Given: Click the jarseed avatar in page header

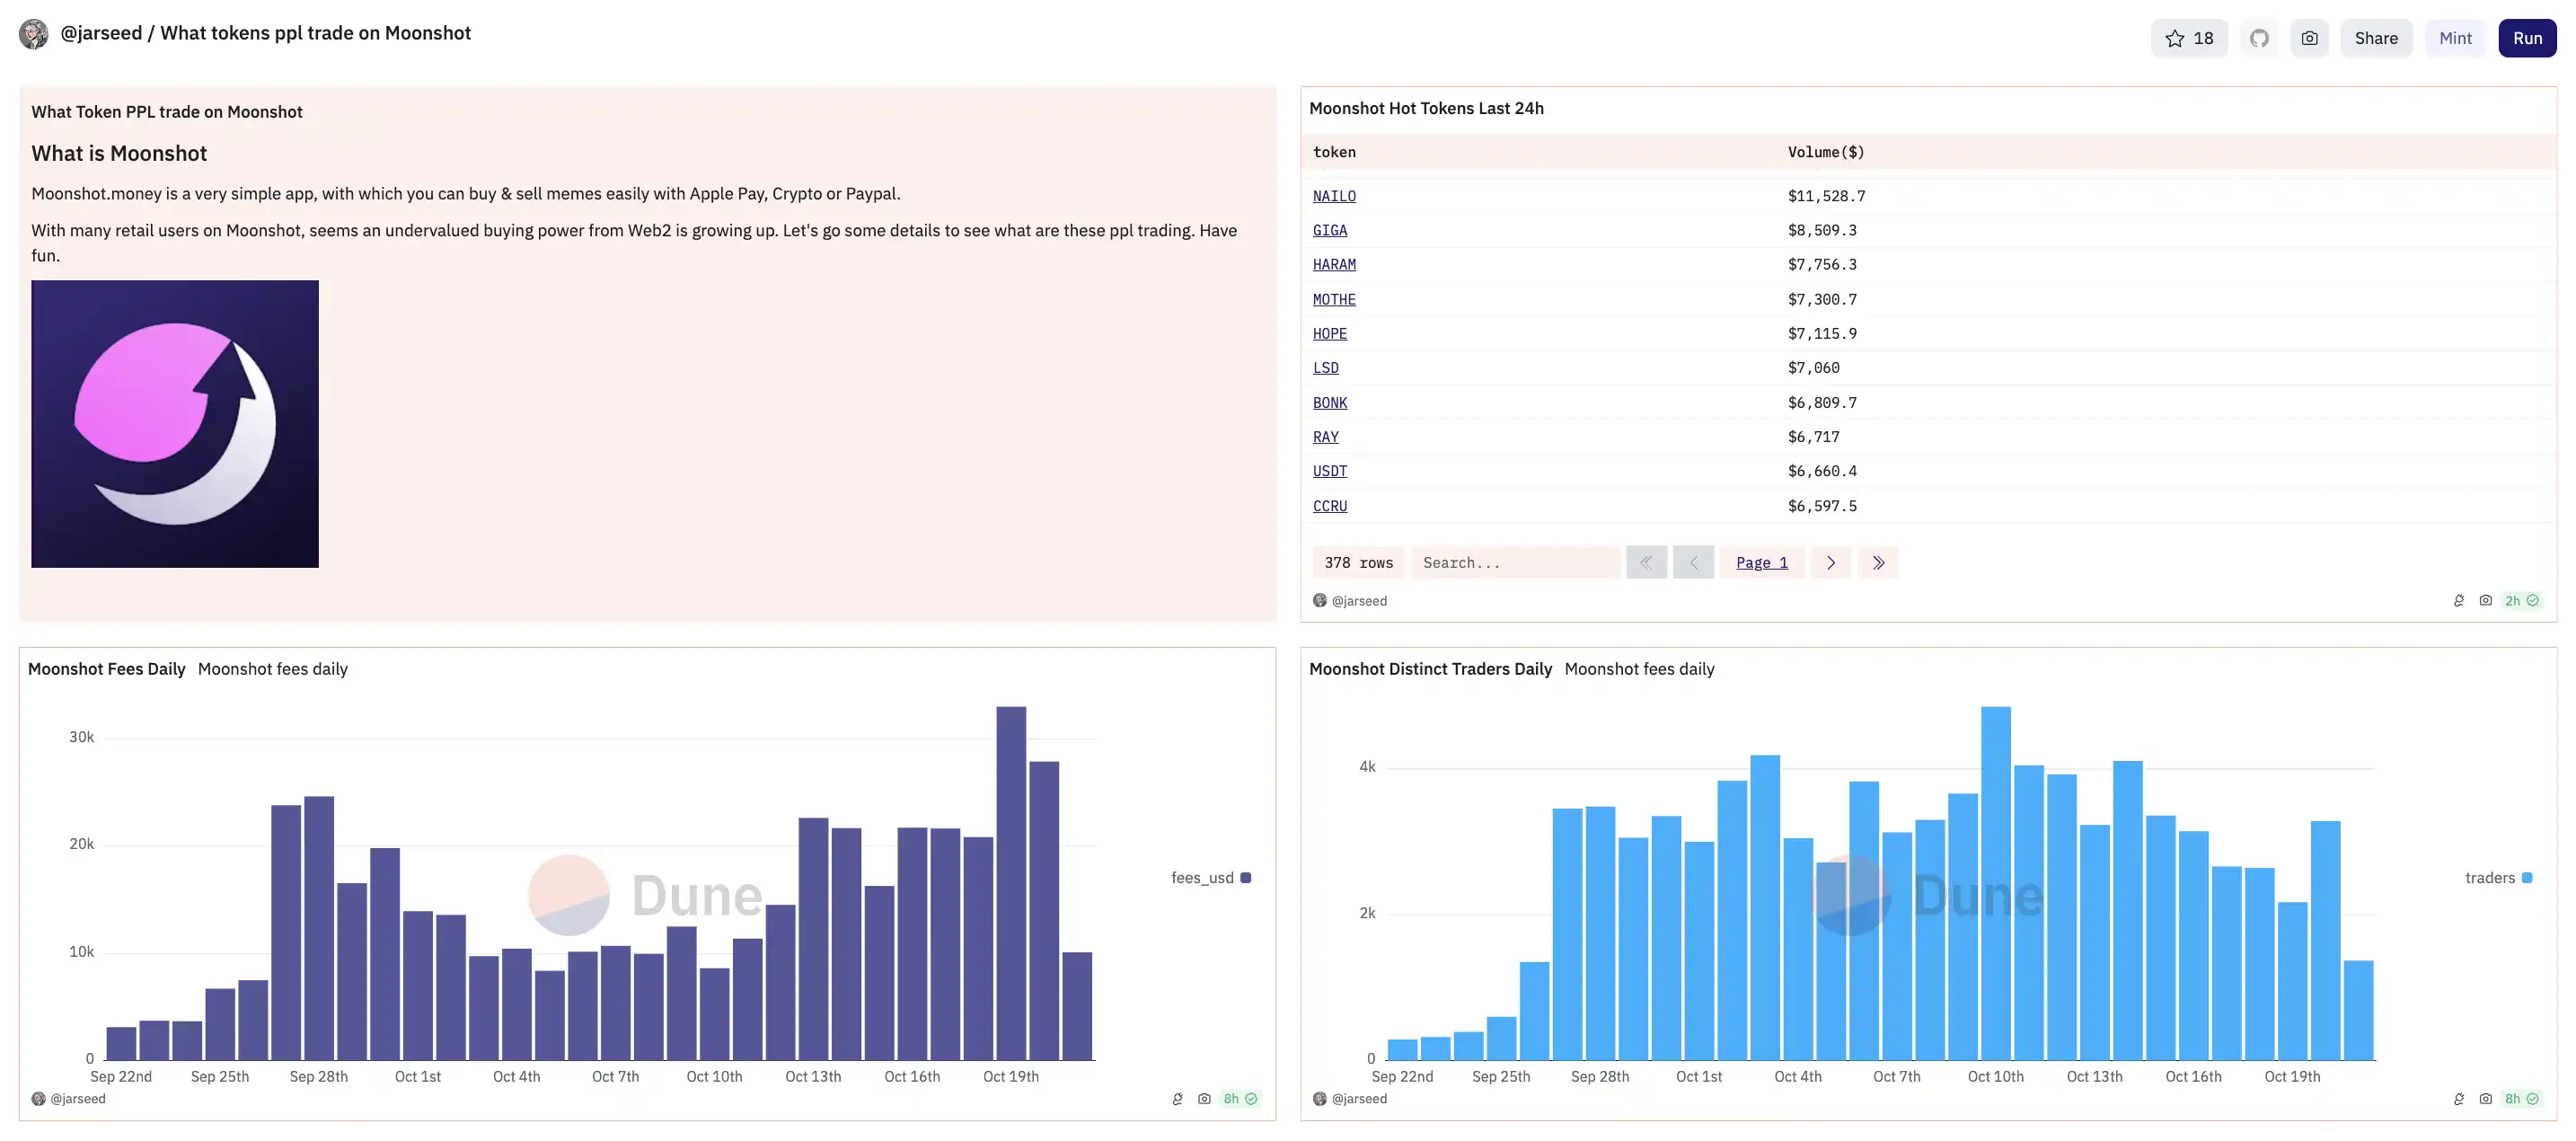Looking at the screenshot, I should point(33,34).
